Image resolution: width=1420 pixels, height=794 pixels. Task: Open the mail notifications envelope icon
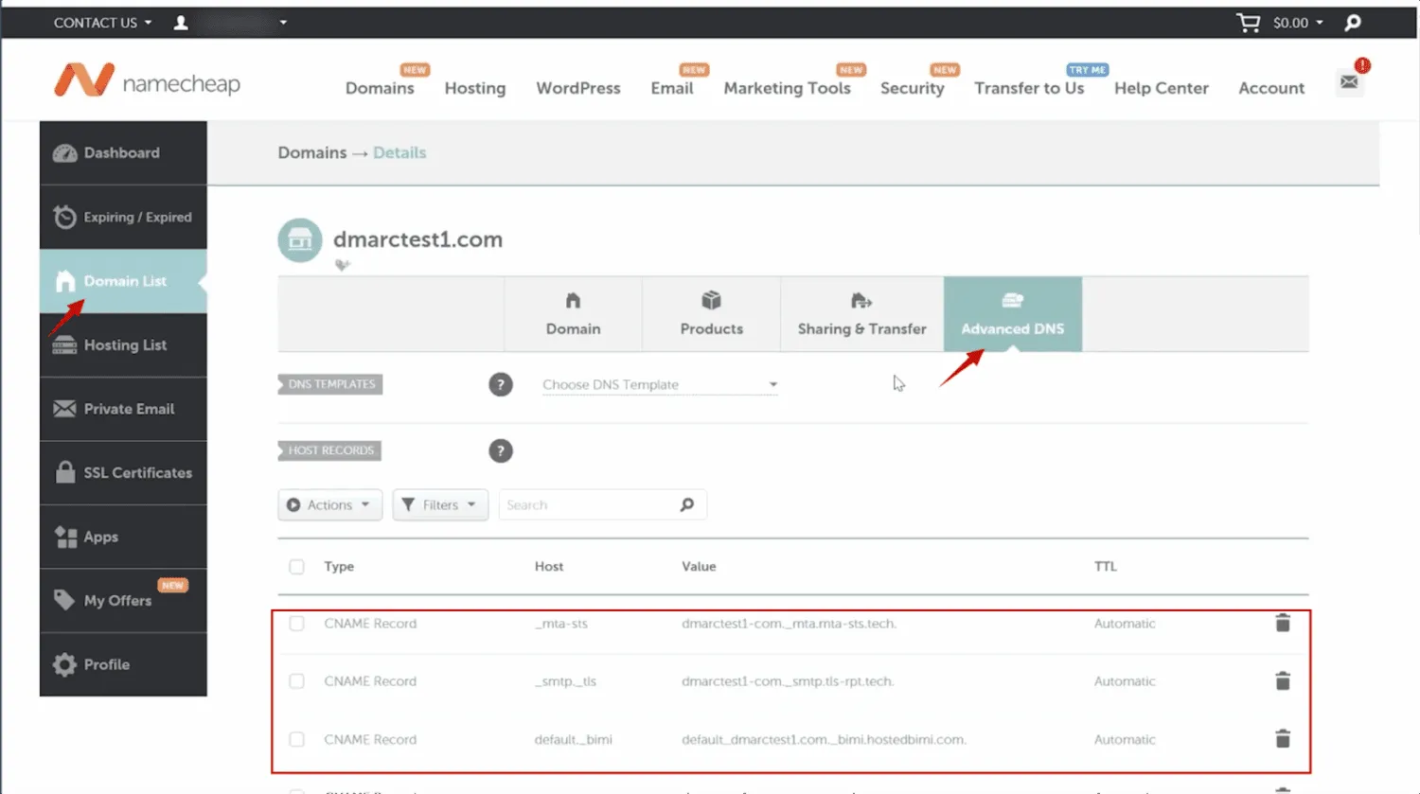click(1349, 81)
